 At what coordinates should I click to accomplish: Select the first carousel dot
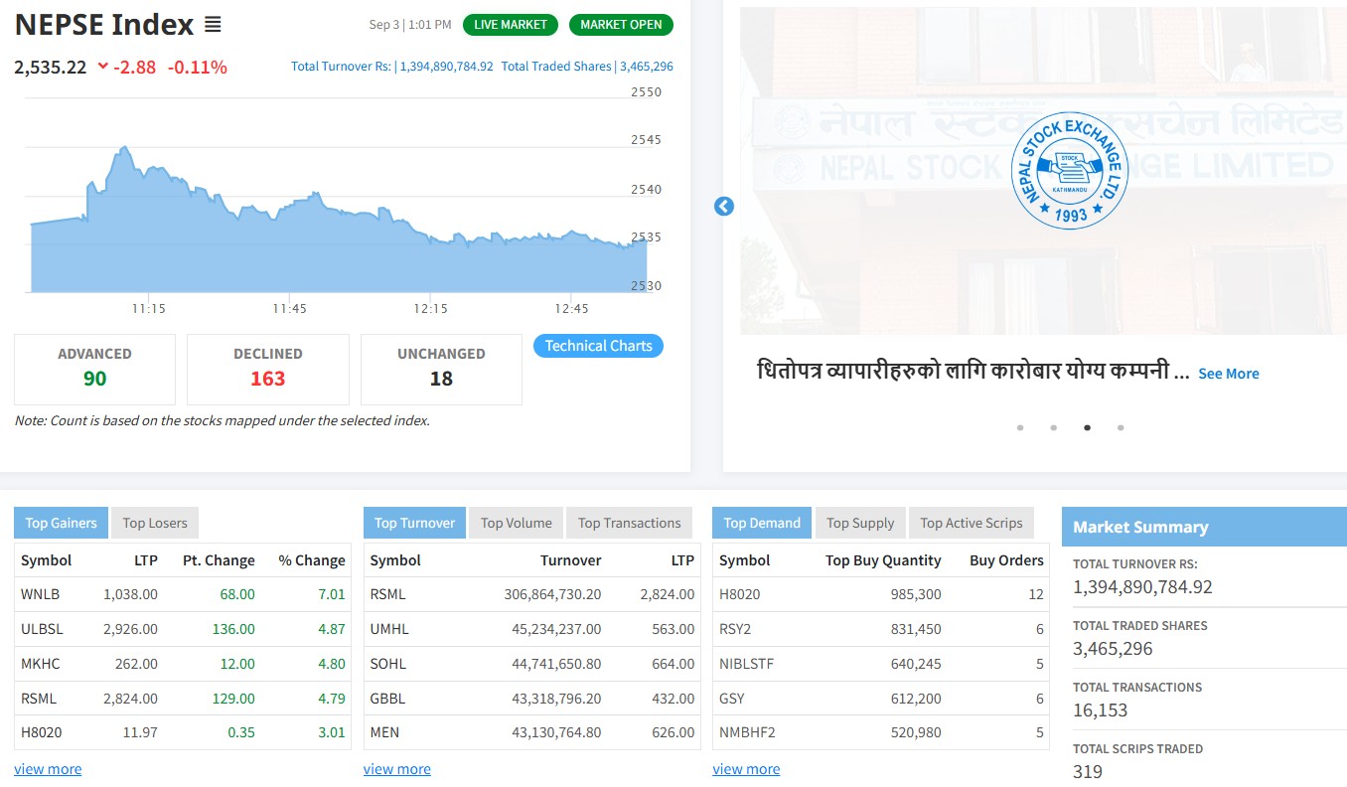click(1020, 428)
